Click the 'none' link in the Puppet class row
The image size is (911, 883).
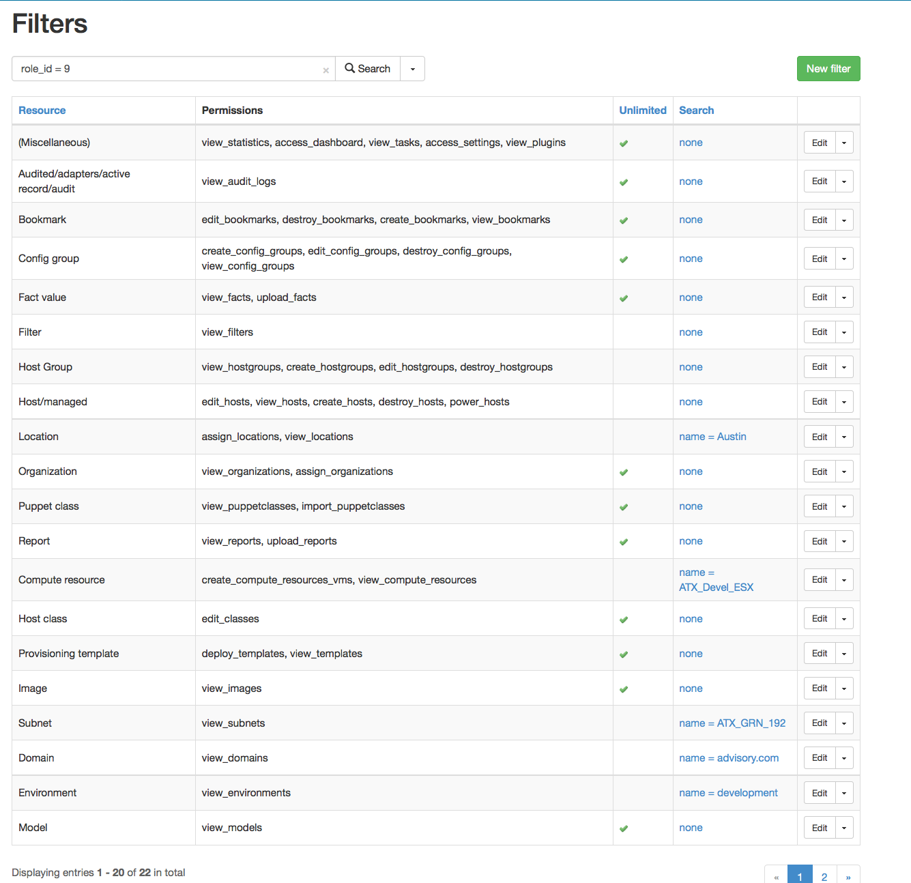(691, 506)
